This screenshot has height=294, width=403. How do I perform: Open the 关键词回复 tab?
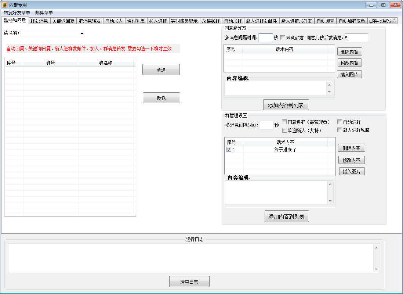[62, 21]
